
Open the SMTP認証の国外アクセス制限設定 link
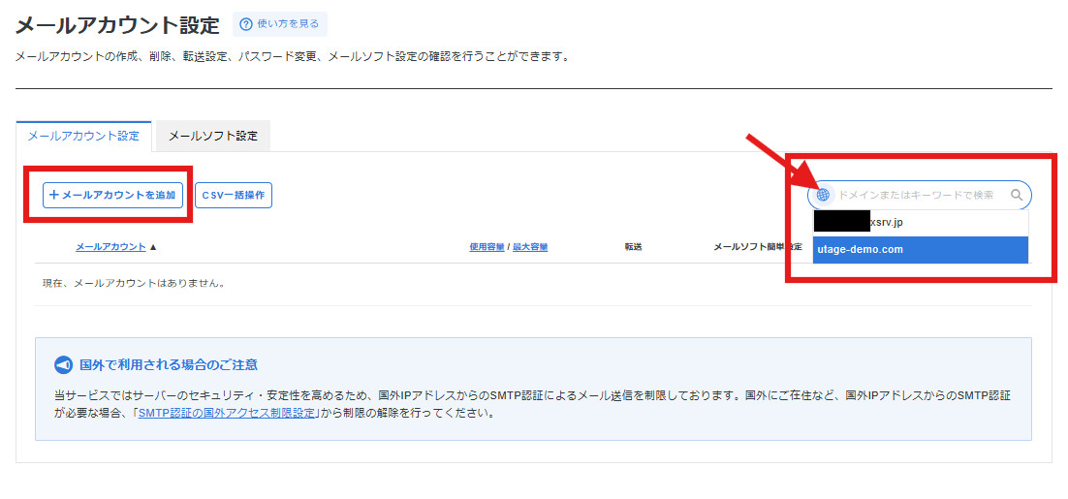[228, 413]
